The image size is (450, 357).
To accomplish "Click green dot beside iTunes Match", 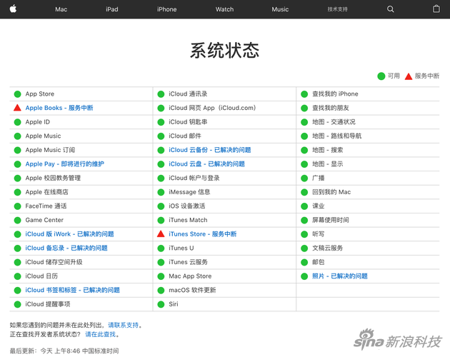I will (161, 221).
